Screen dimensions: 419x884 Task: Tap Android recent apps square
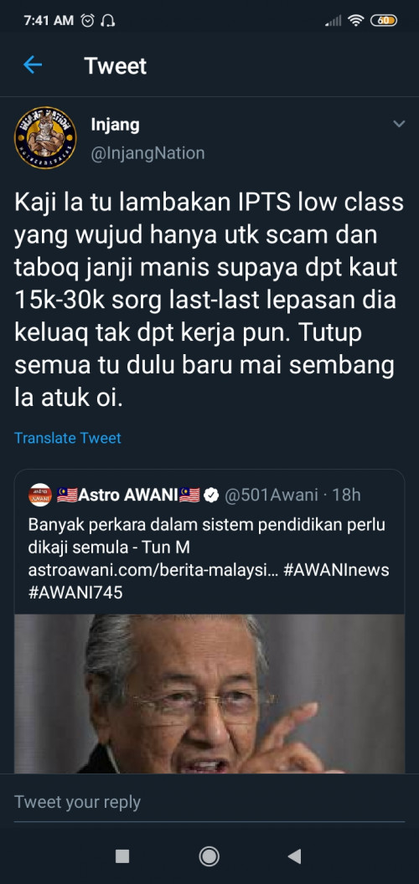coord(122,856)
